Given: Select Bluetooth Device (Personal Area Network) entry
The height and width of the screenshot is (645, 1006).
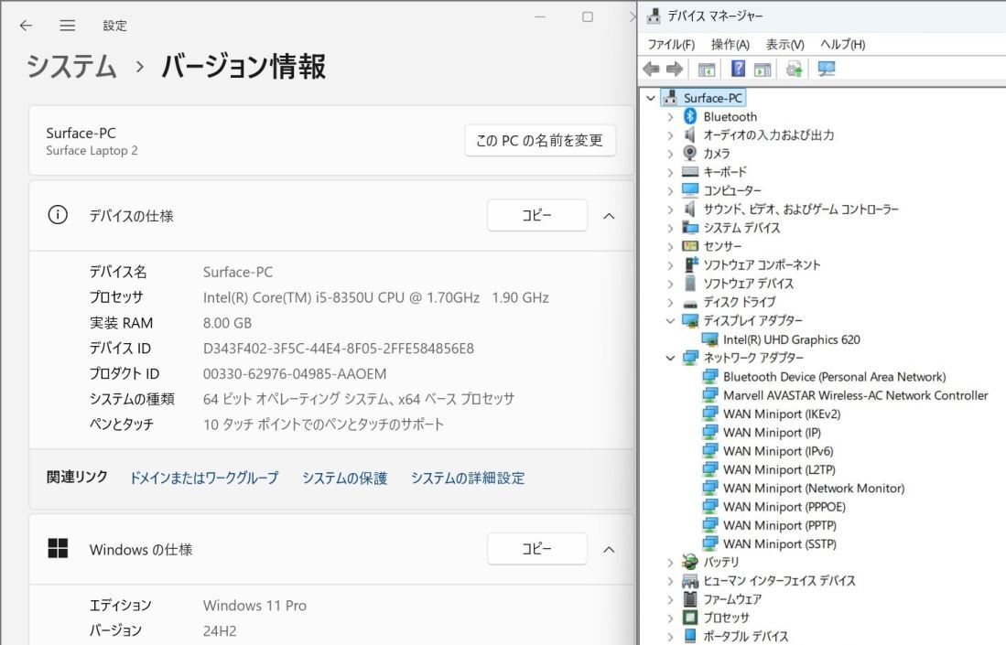Looking at the screenshot, I should (x=834, y=377).
